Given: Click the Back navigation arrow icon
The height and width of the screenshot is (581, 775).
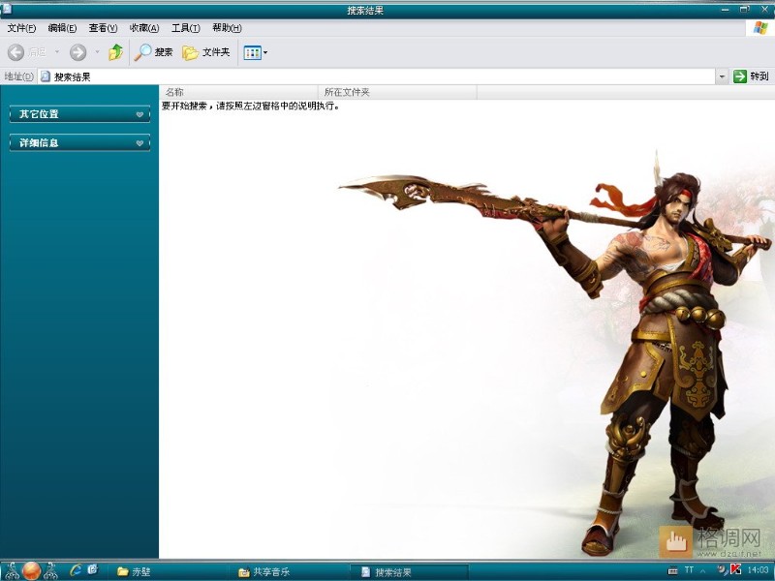Looking at the screenshot, I should click(16, 52).
